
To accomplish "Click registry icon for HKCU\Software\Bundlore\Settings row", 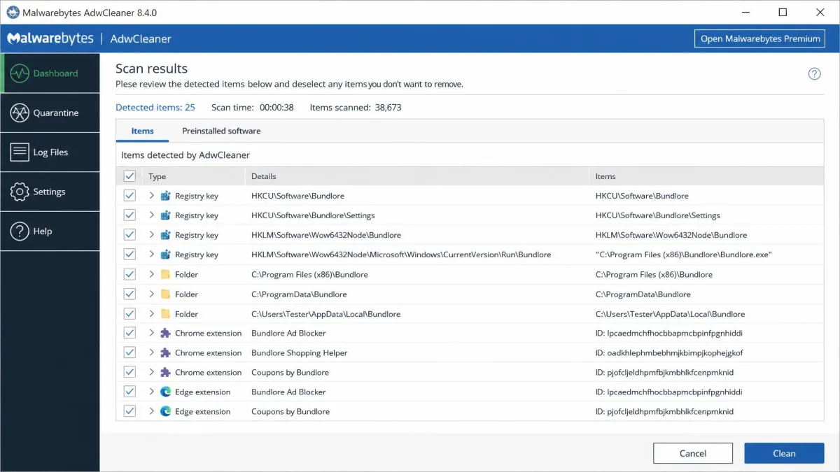I will 166,215.
